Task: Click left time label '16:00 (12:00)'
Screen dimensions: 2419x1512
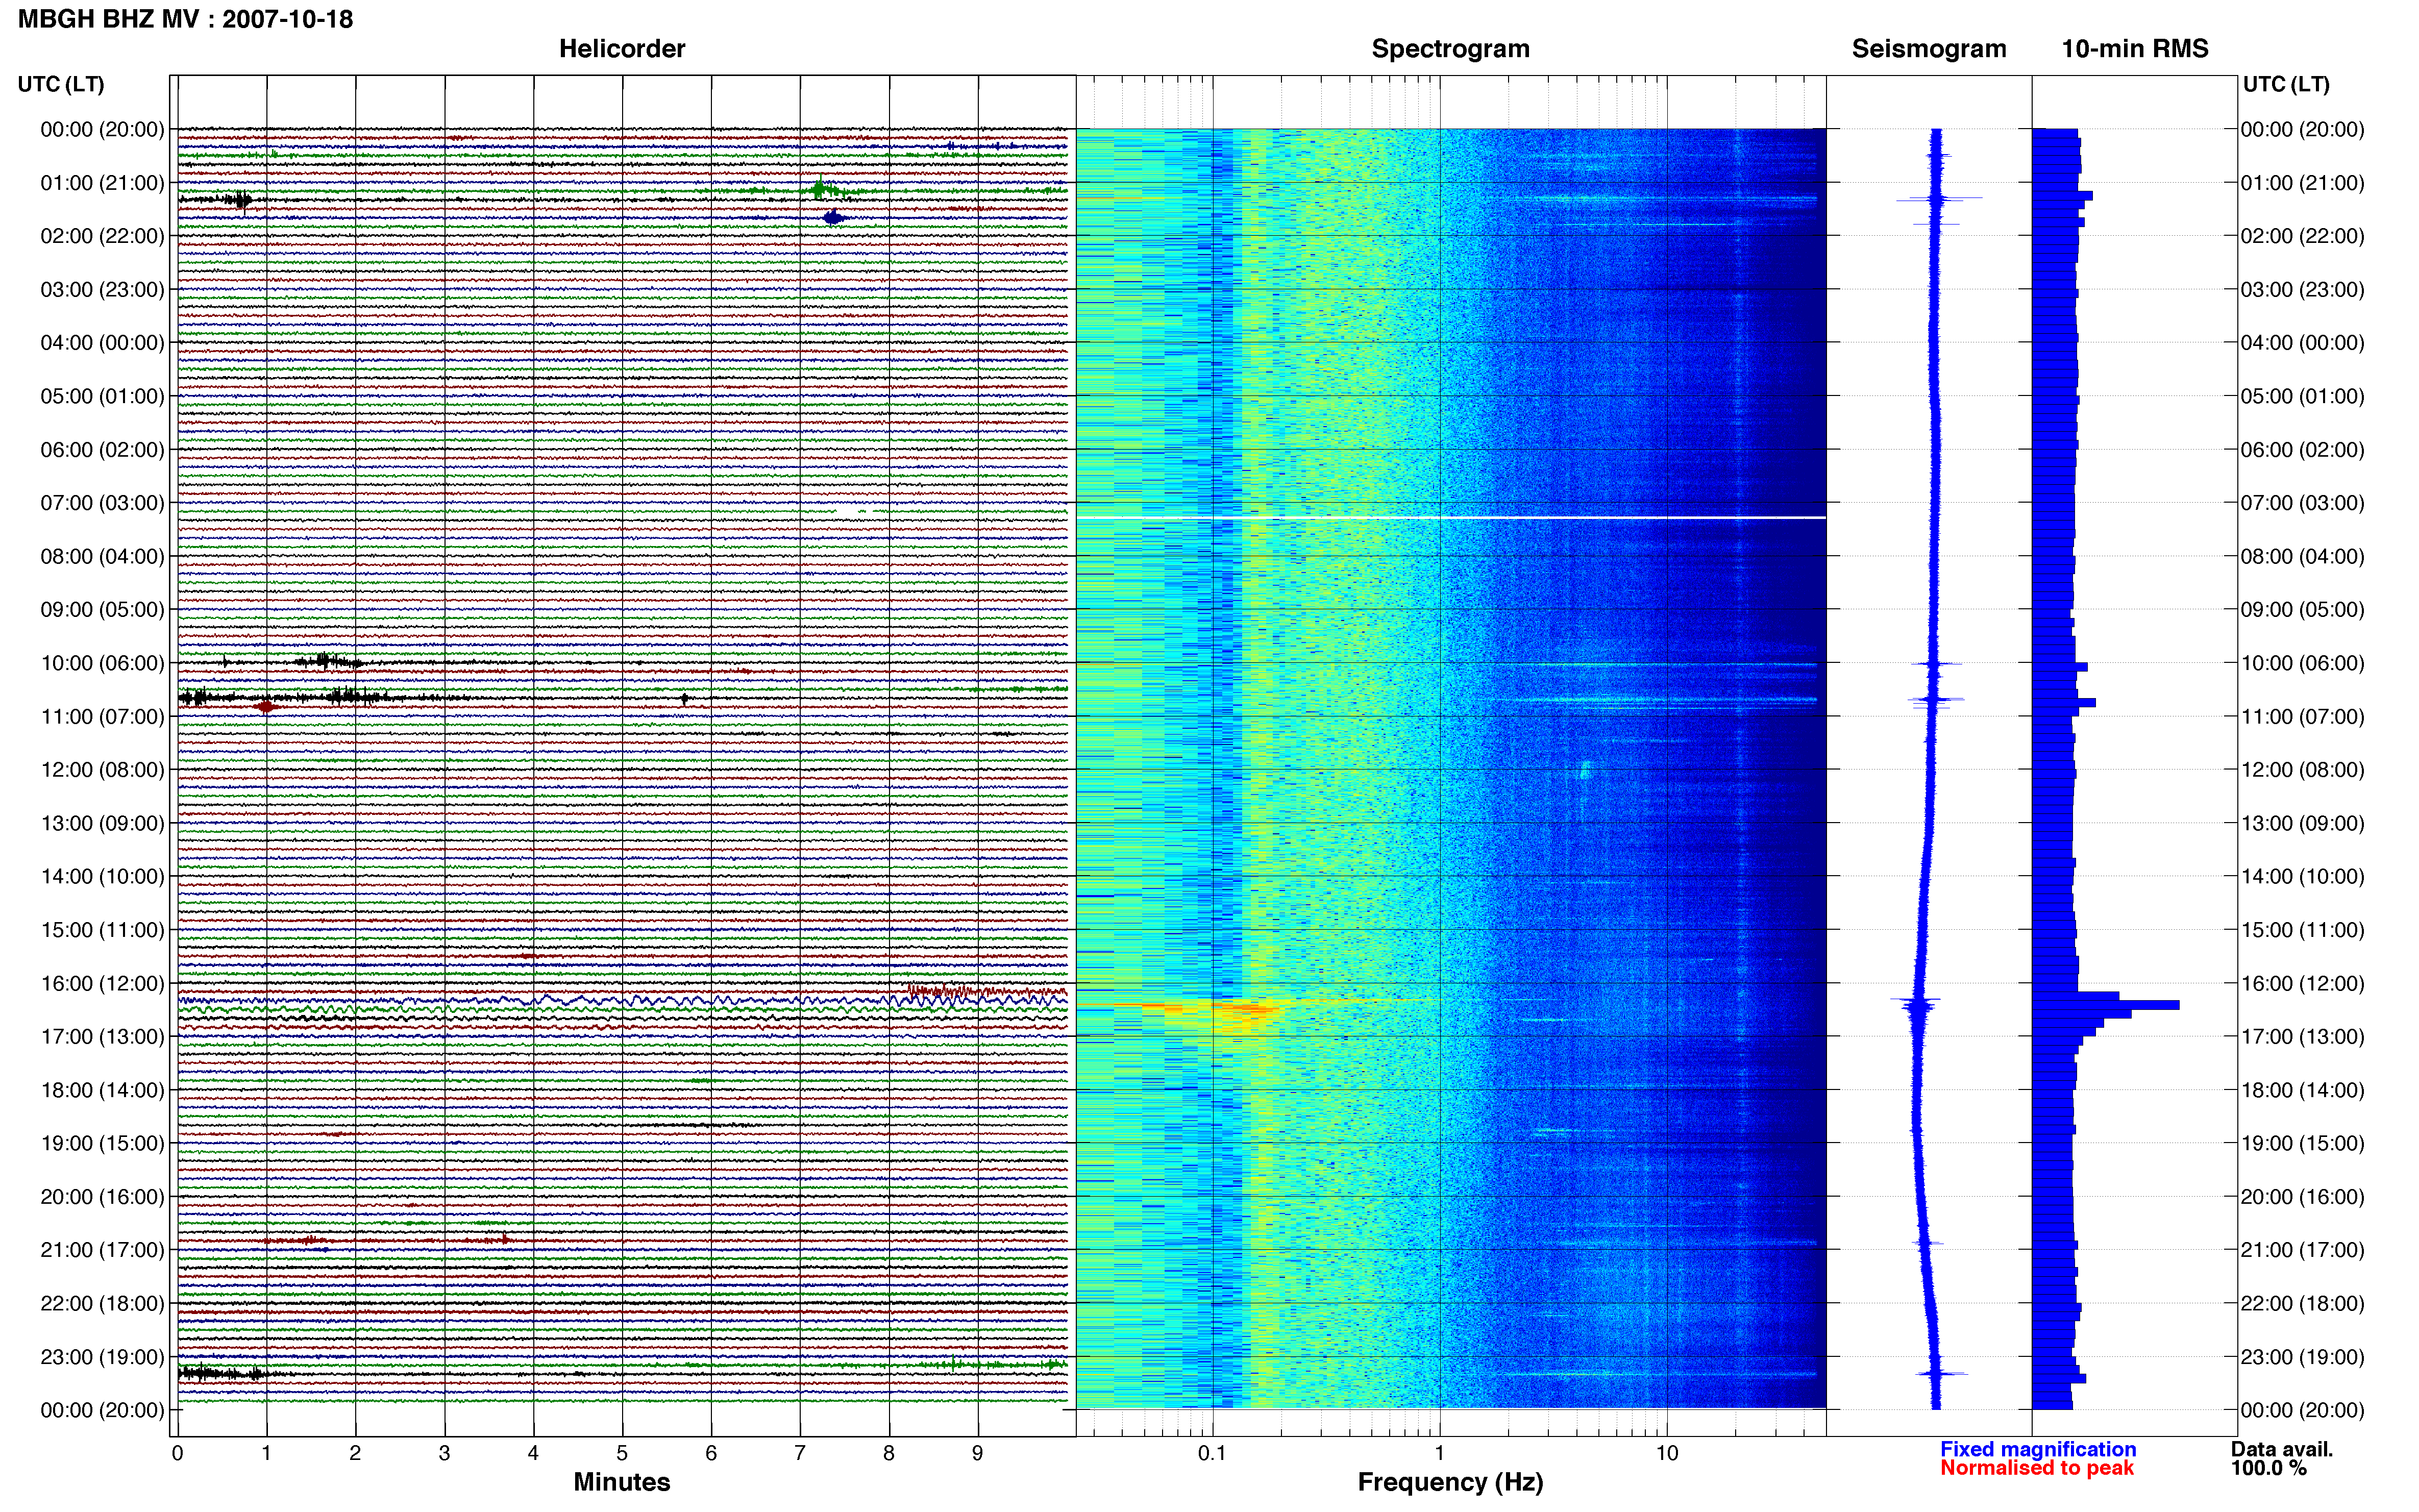Action: pyautogui.click(x=102, y=983)
